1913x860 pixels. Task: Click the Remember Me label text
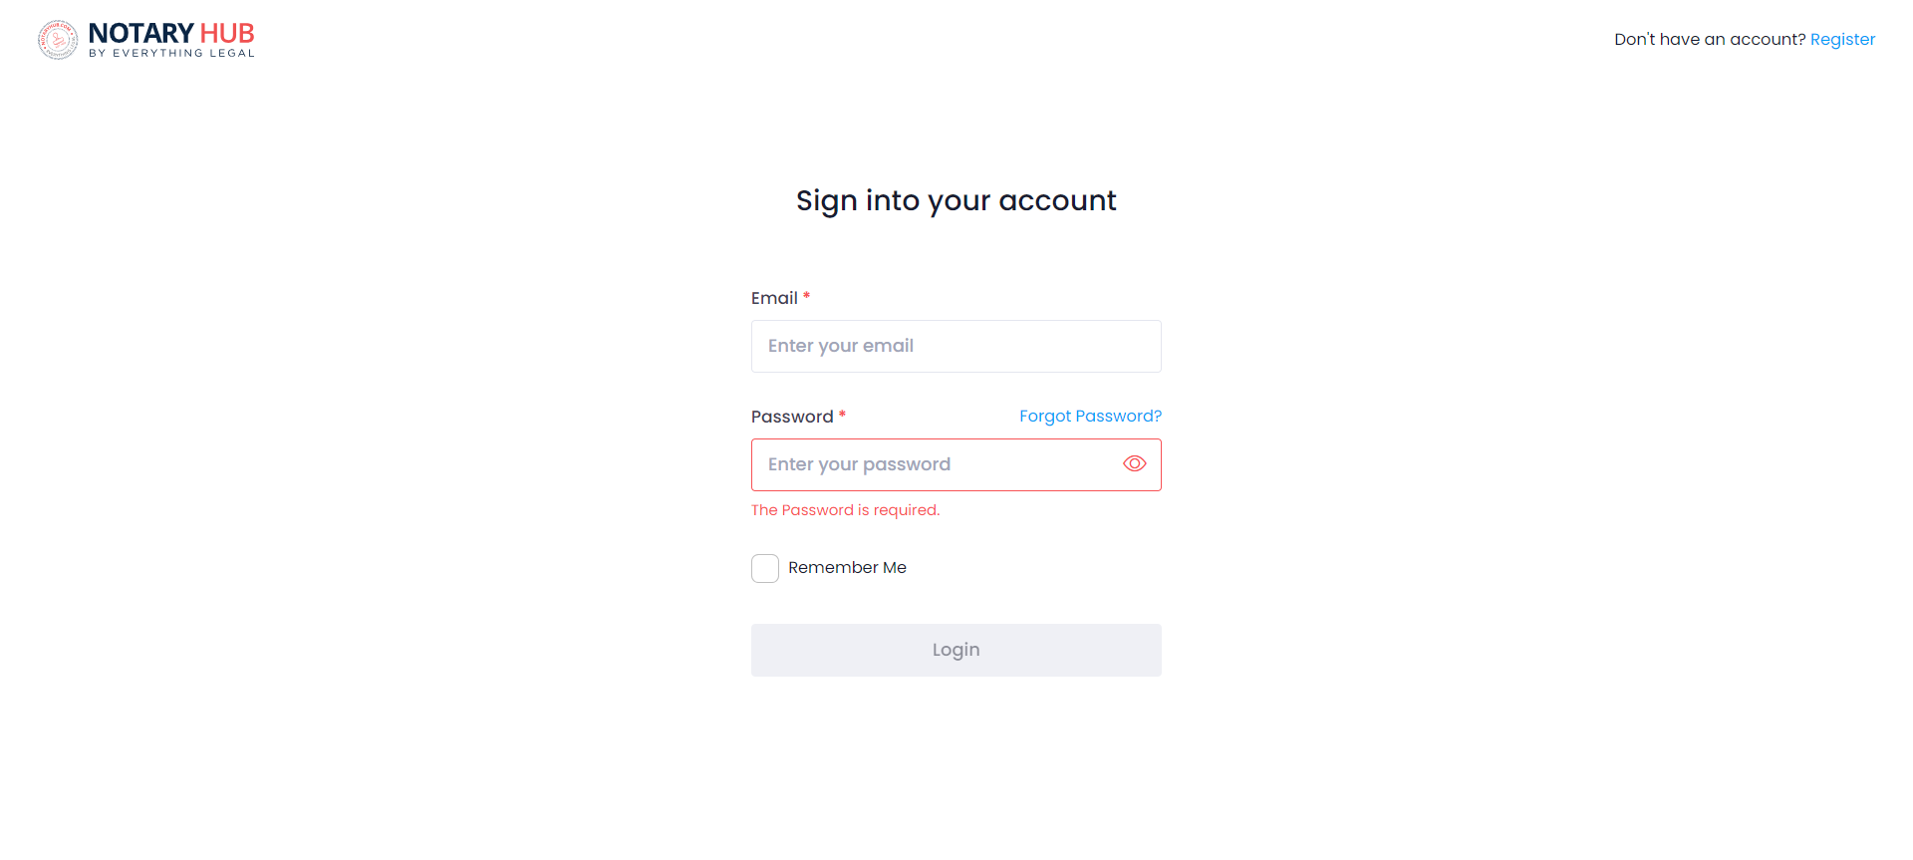847,568
